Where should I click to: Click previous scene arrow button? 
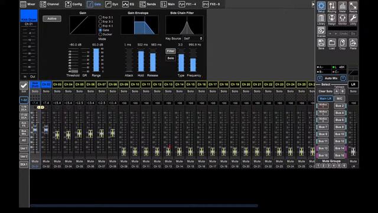330,34
